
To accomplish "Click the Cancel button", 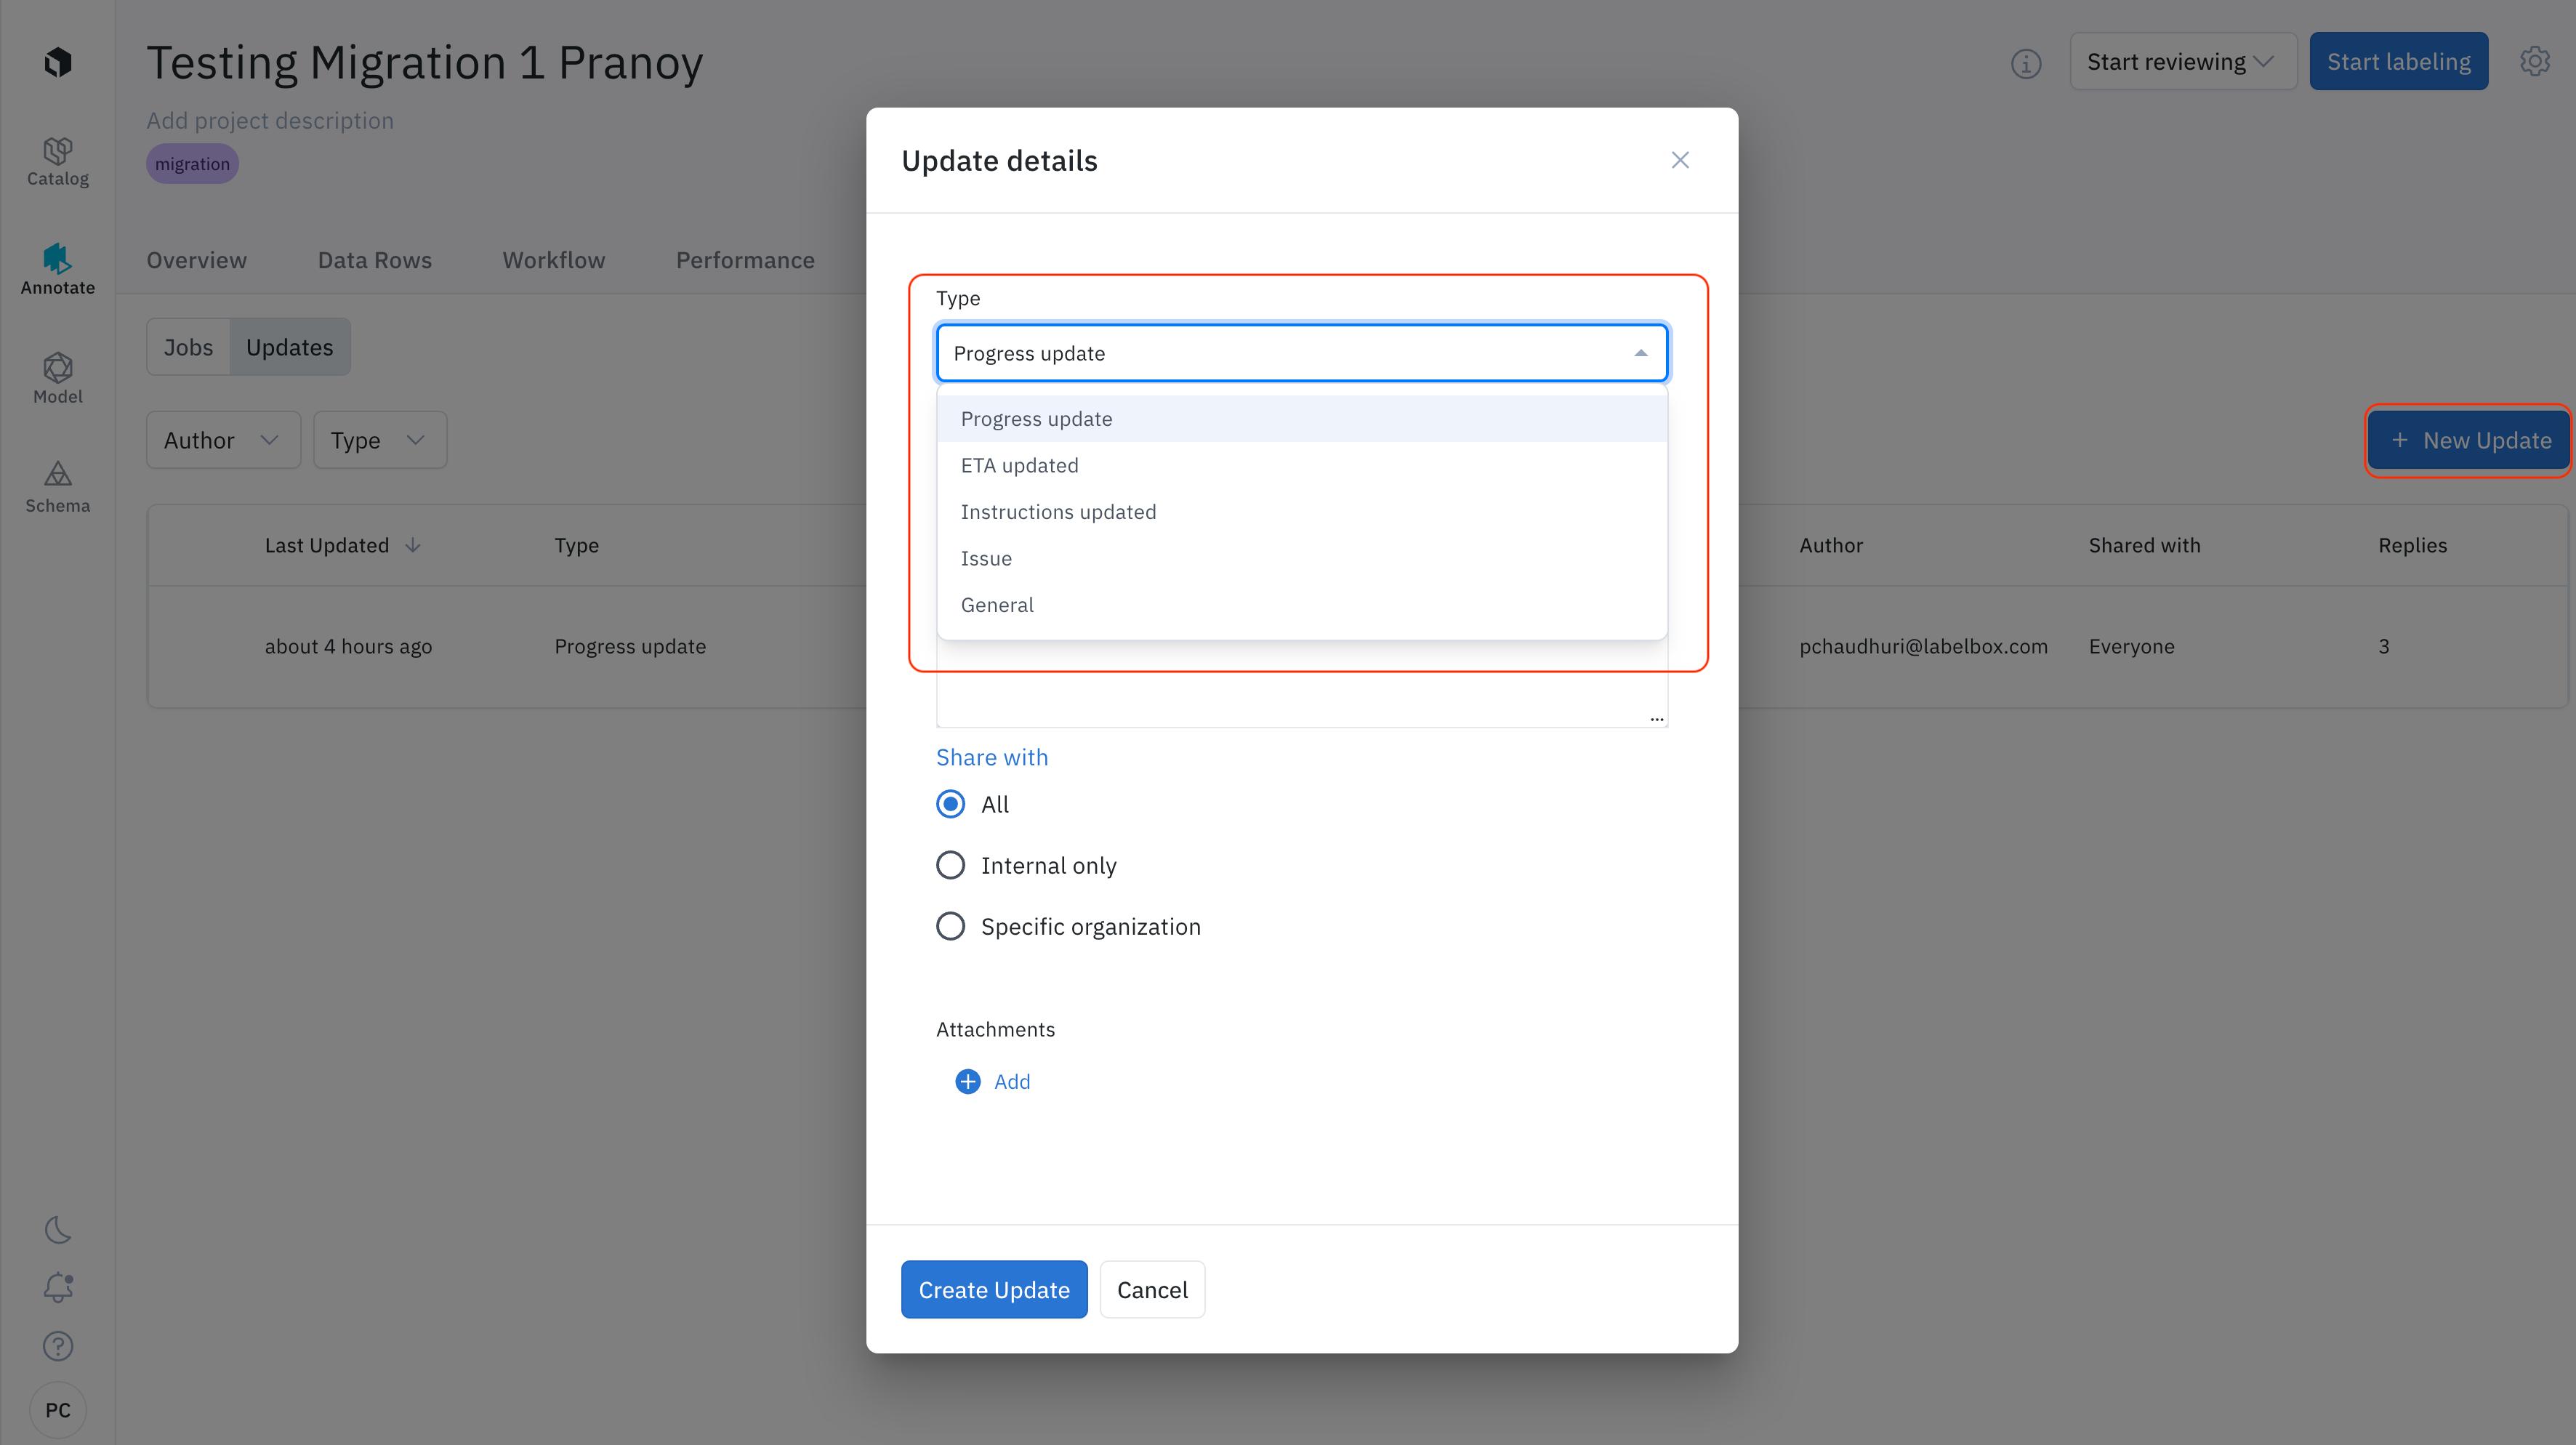I will click(x=1152, y=1290).
